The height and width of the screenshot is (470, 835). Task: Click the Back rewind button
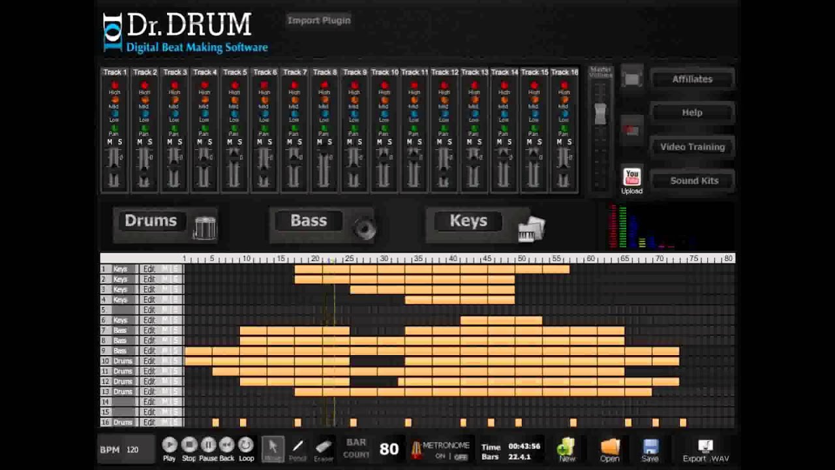point(226,445)
